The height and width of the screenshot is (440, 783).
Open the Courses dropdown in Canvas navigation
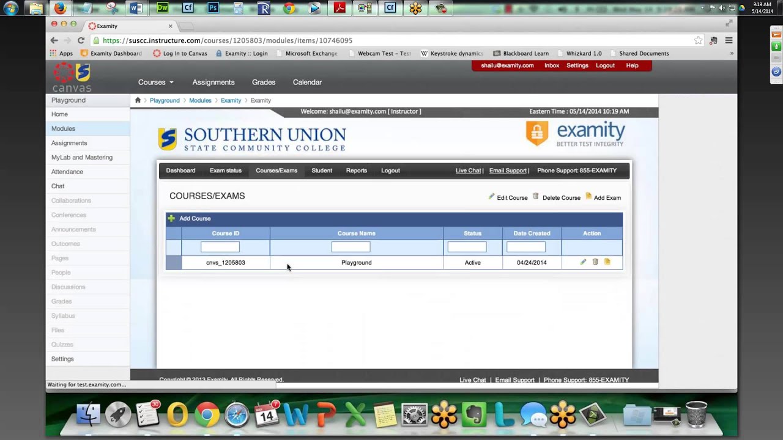click(x=156, y=82)
